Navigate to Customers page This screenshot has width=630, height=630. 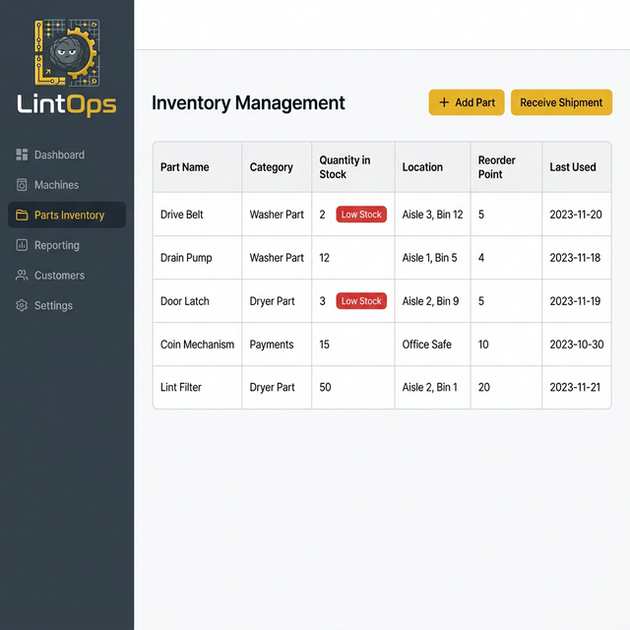(x=67, y=276)
